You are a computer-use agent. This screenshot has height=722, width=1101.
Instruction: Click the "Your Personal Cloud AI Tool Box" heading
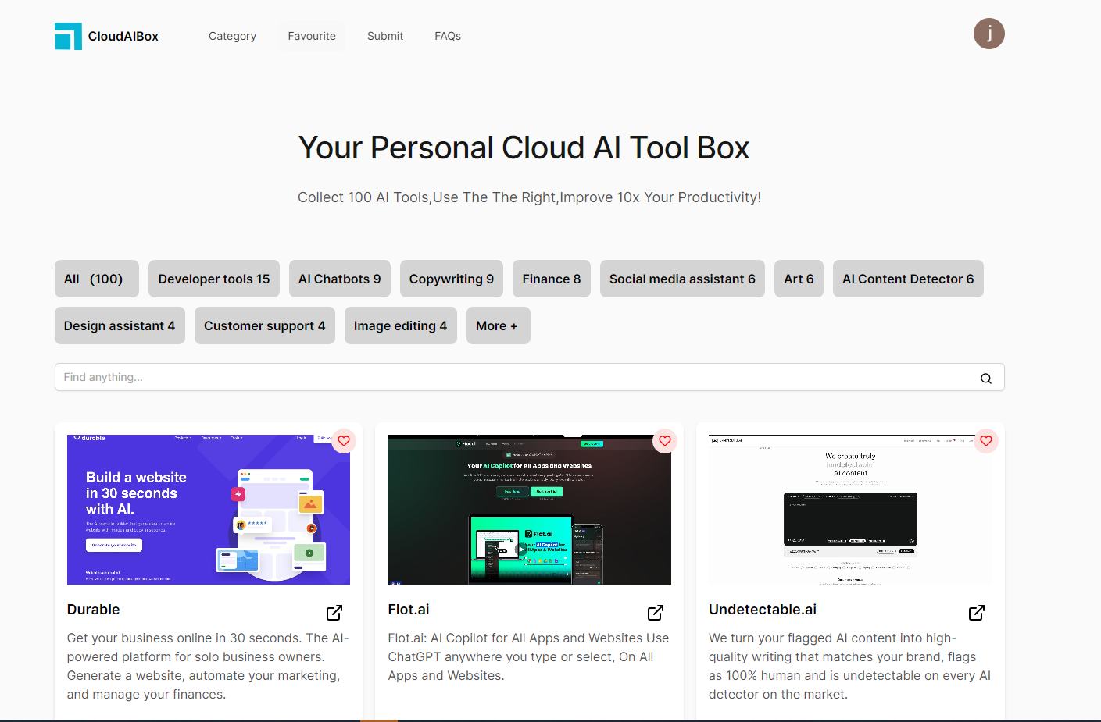(524, 148)
